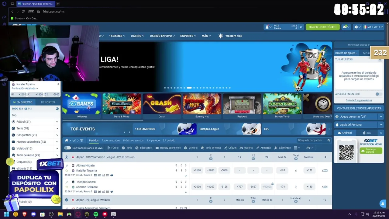Choose Tenis de mesa filter in sports bar
Image resolution: width=389 pixels, height=219 pixels.
point(211,148)
